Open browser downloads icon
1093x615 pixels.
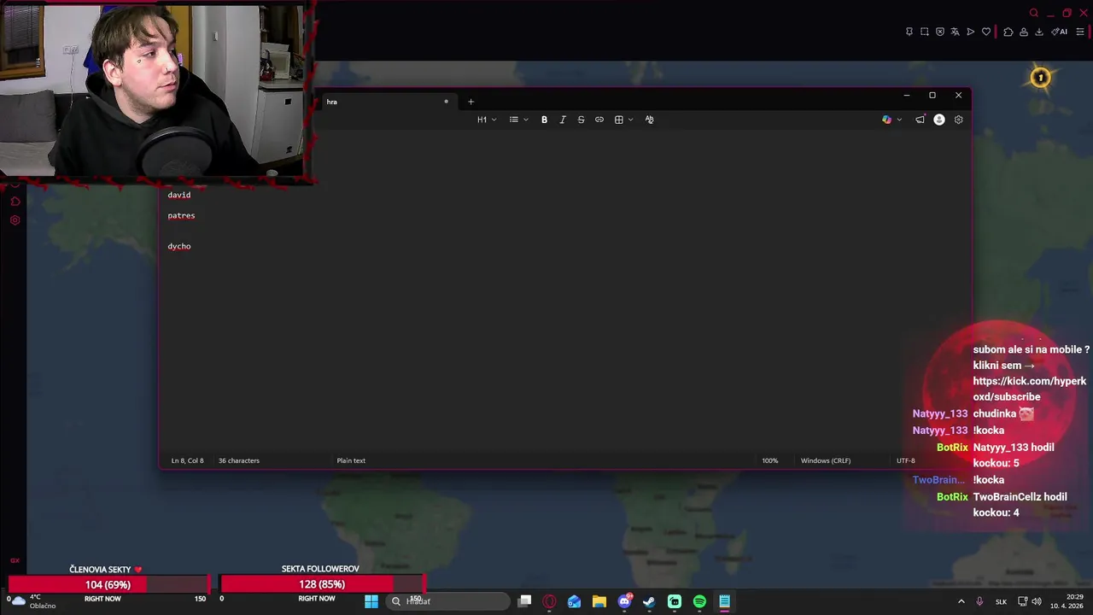coord(1039,32)
